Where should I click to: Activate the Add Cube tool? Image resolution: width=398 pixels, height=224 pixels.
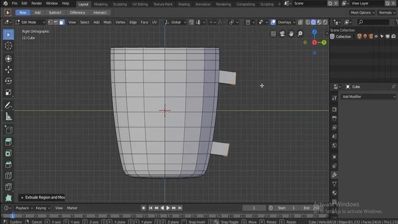click(8, 130)
